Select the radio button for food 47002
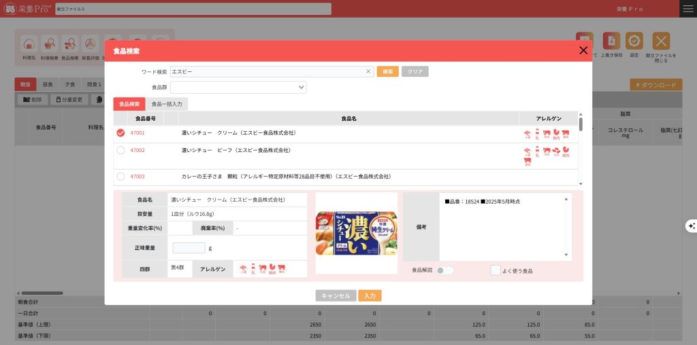697x345 pixels. click(120, 150)
